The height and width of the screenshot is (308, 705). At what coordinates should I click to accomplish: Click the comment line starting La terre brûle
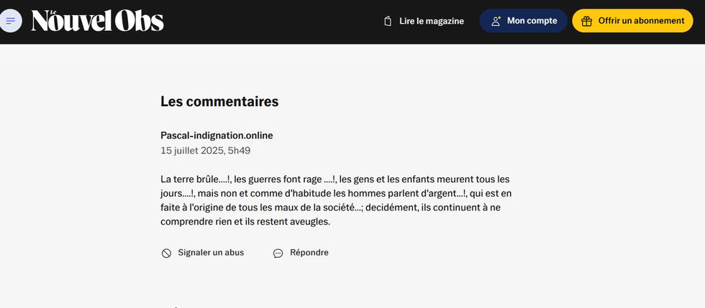pos(335,179)
